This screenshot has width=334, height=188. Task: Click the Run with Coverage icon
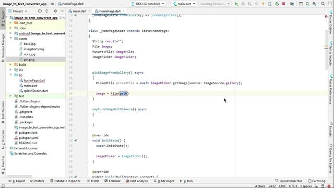[x=249, y=4]
